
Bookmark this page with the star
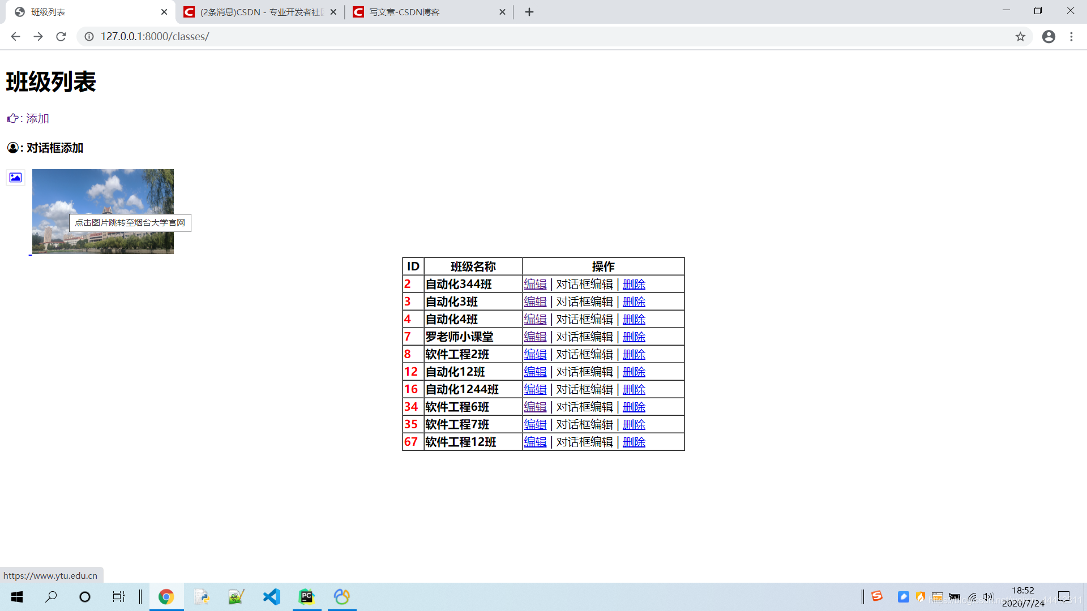1020,36
